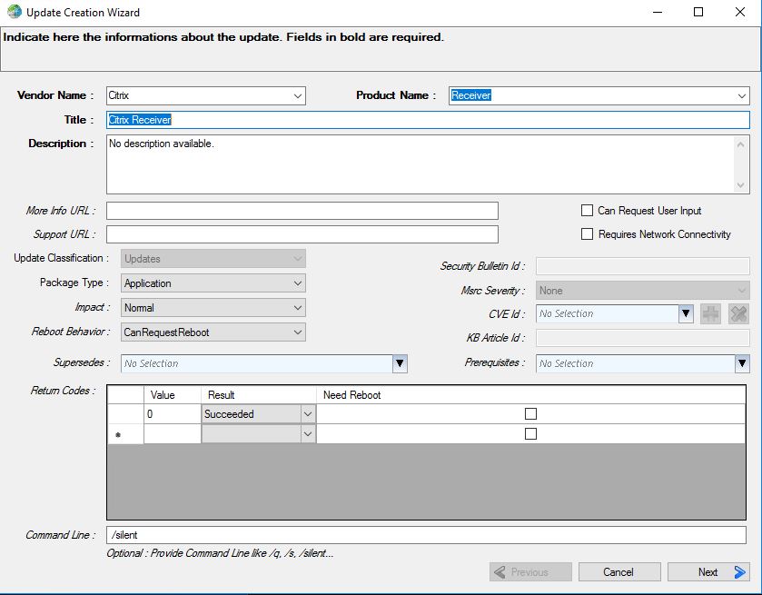Click the Previous button
The width and height of the screenshot is (762, 595).
click(530, 572)
